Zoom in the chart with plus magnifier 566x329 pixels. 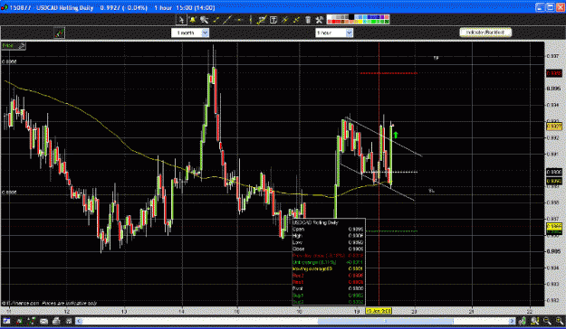[559, 321]
